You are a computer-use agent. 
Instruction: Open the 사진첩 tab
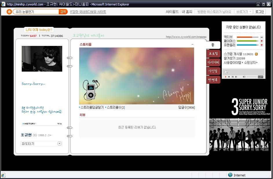click(x=213, y=71)
